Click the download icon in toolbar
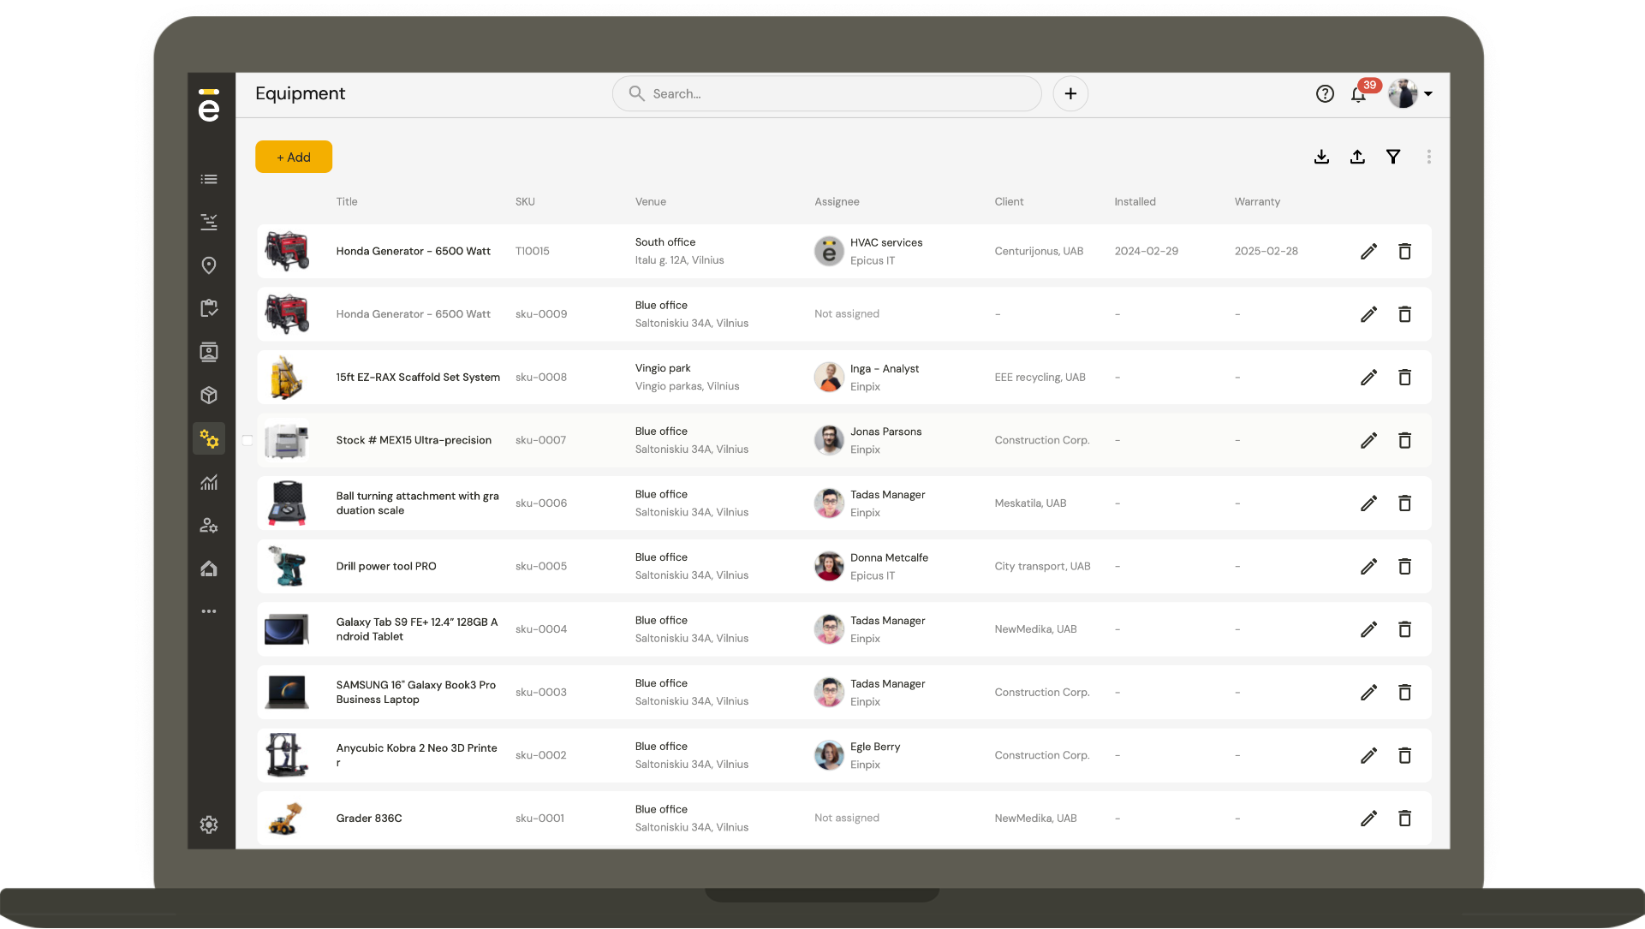Screen dimensions: 1645x929 (x=1321, y=157)
